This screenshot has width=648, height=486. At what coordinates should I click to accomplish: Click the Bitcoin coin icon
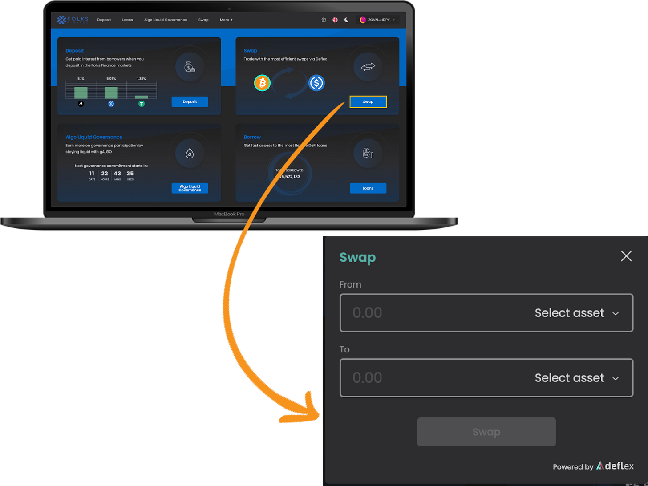(x=262, y=83)
